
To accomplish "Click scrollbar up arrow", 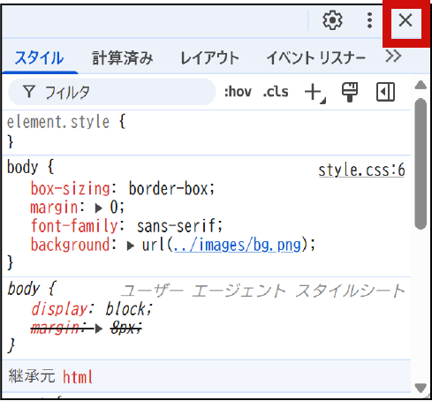I will 421,86.
